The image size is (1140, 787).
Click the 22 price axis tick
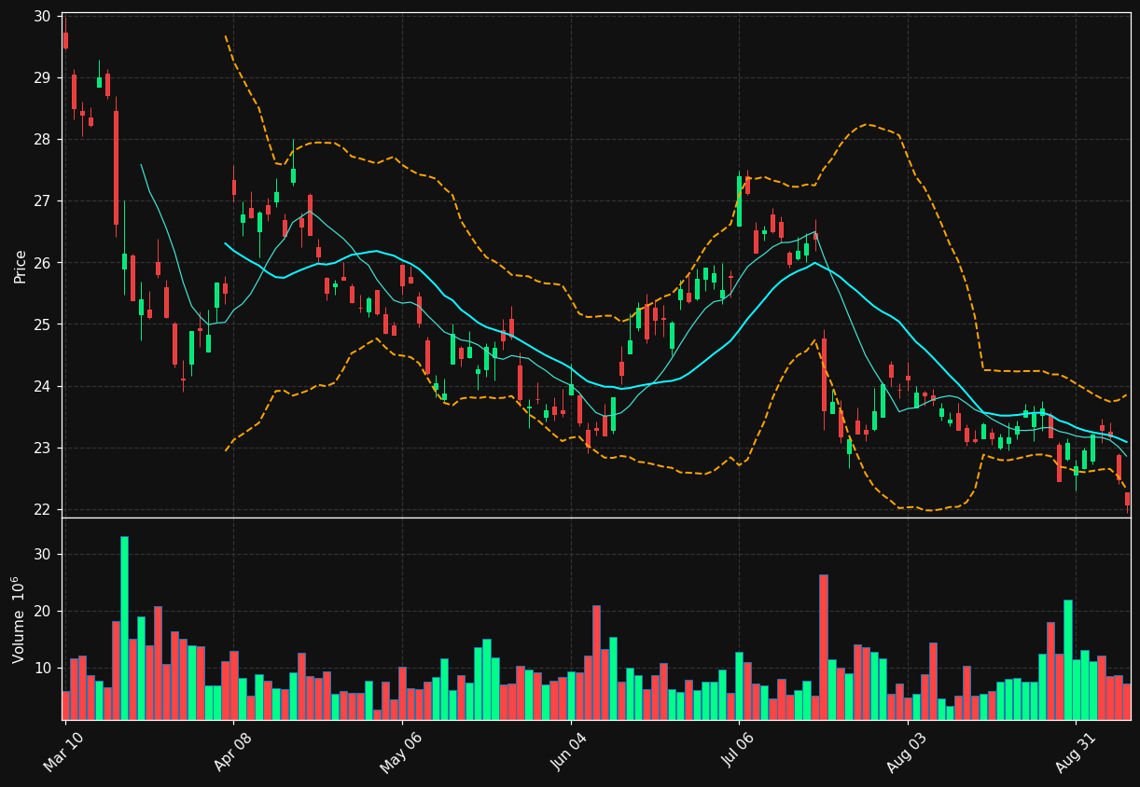click(43, 510)
